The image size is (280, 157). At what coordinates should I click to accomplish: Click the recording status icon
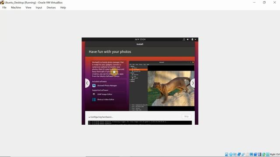pos(255,154)
